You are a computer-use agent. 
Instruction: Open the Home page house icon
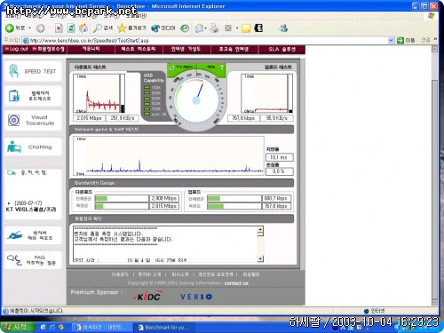coord(83,28)
